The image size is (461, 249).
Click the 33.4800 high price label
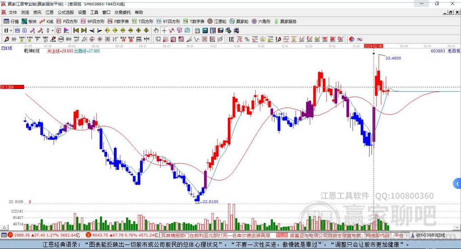393,58
